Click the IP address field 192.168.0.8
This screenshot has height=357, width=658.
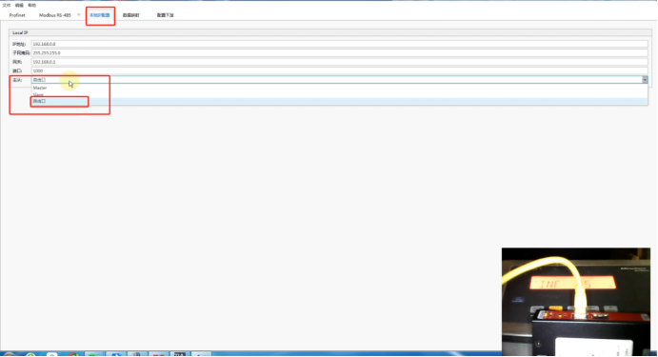(340, 44)
